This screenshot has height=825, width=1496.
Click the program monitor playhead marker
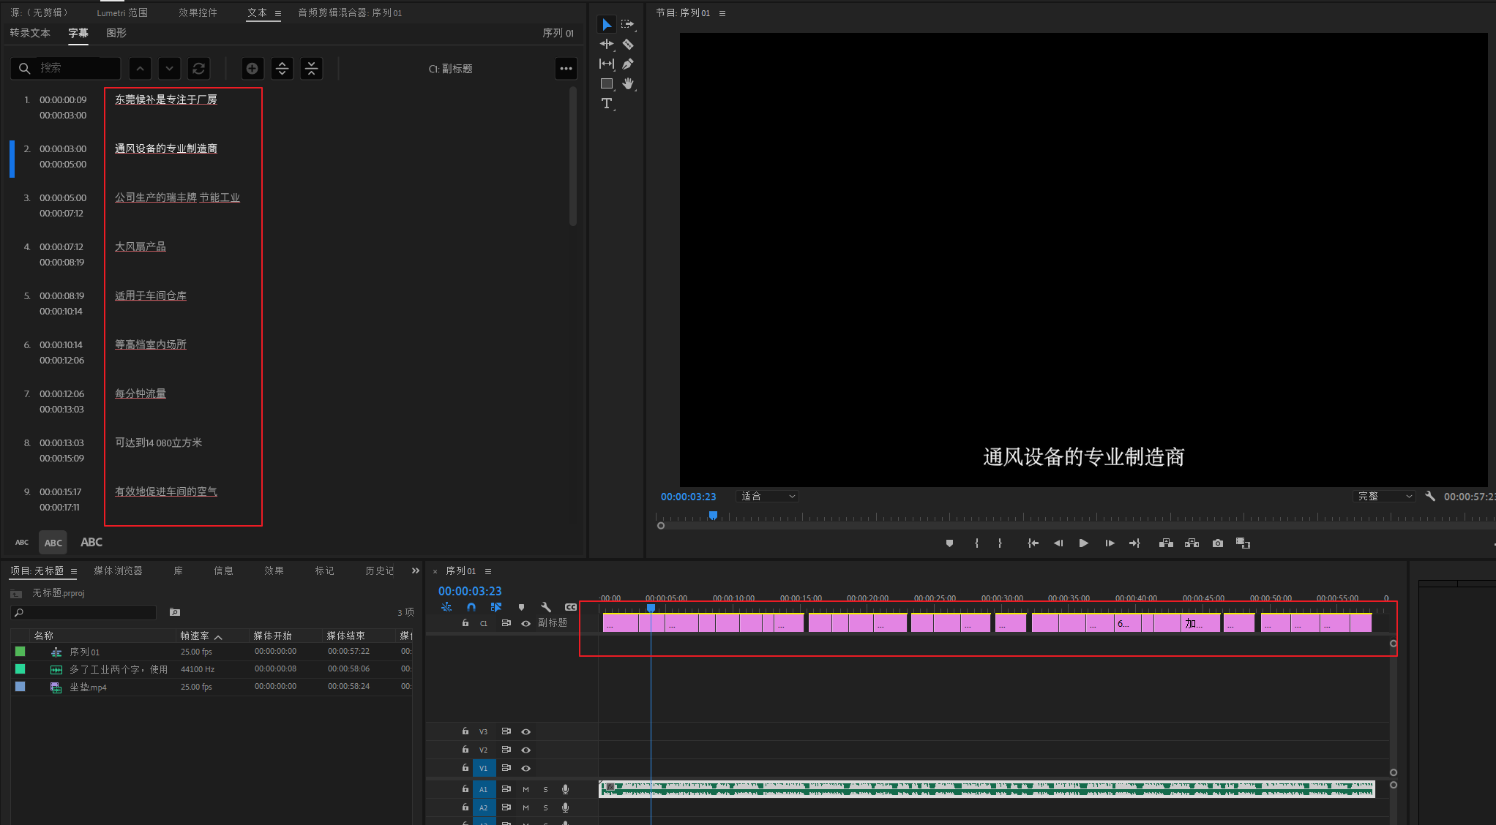click(x=713, y=516)
